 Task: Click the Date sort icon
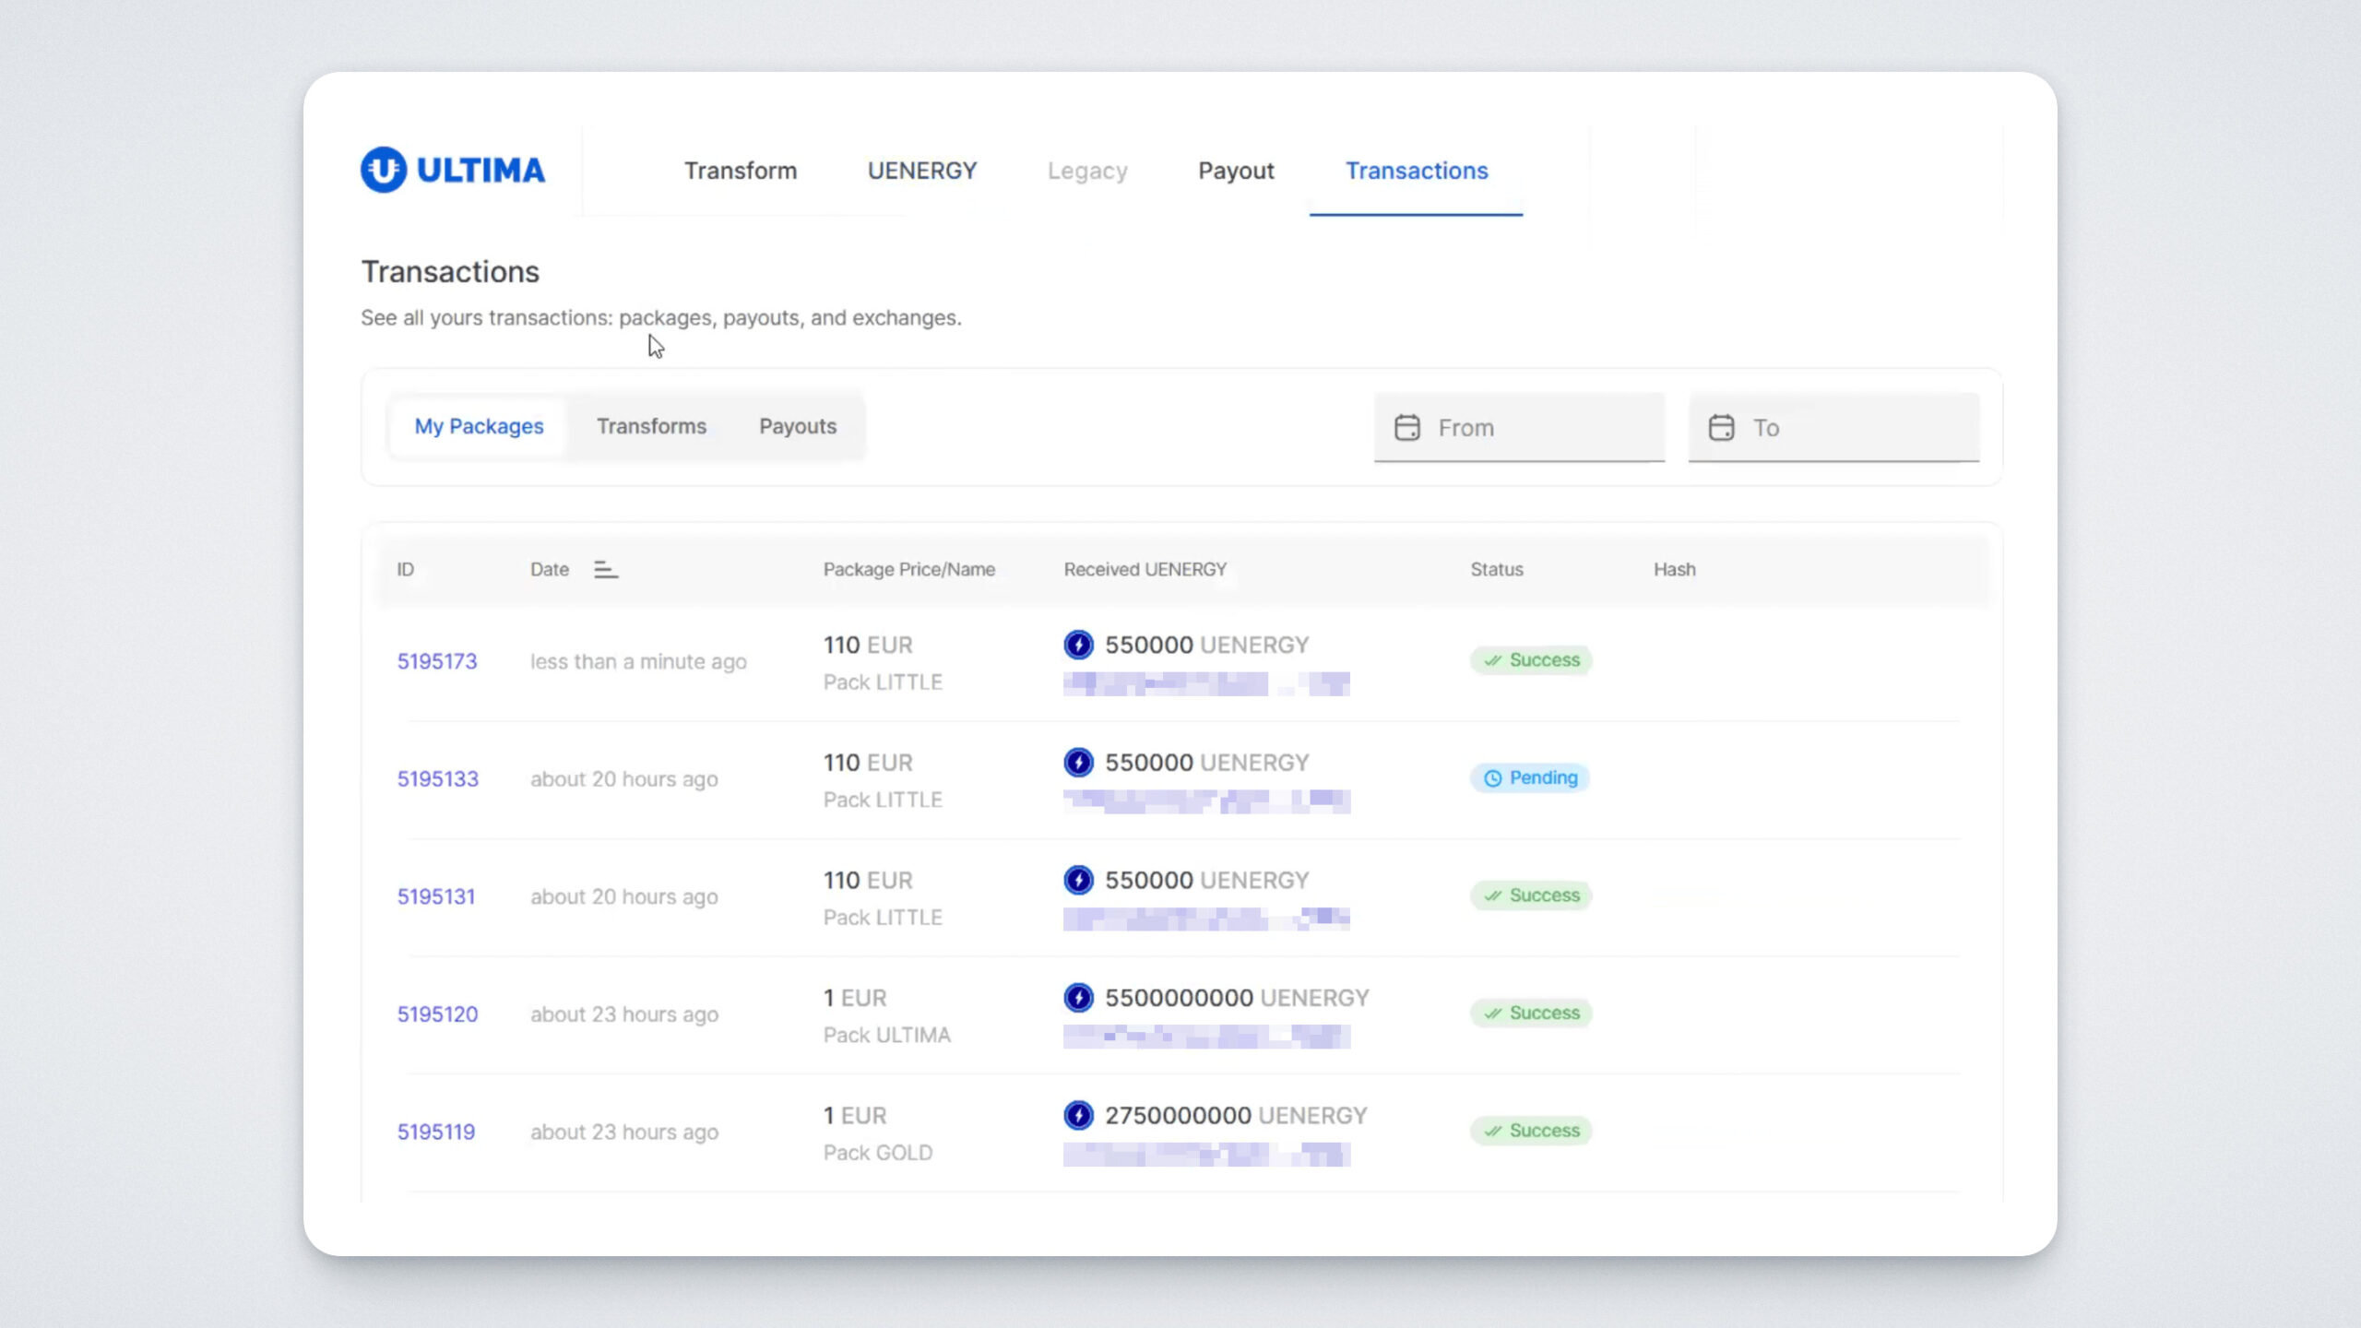[605, 570]
